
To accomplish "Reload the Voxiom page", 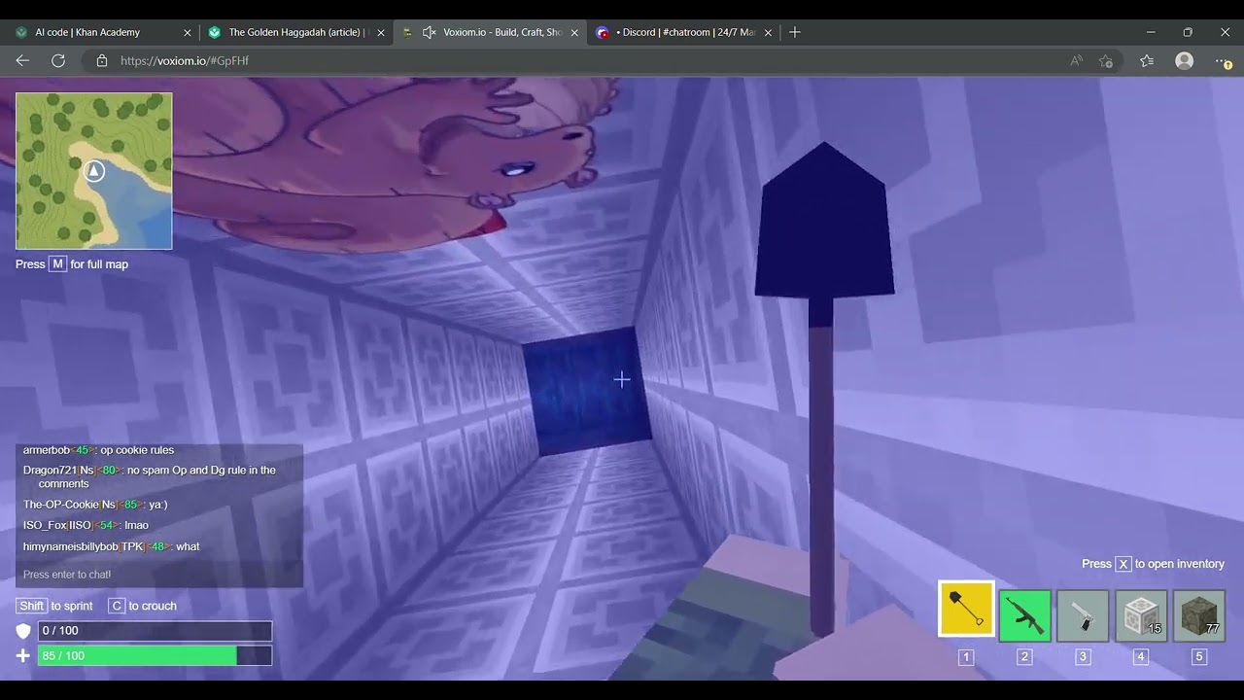I will coord(58,60).
